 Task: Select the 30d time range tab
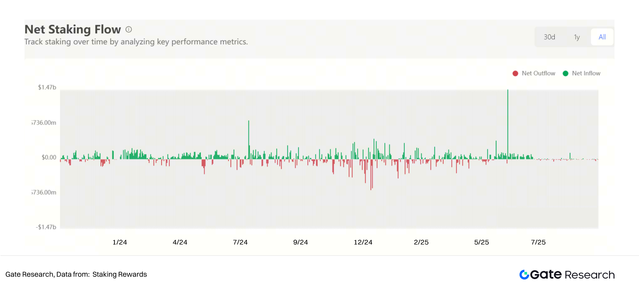click(x=549, y=37)
